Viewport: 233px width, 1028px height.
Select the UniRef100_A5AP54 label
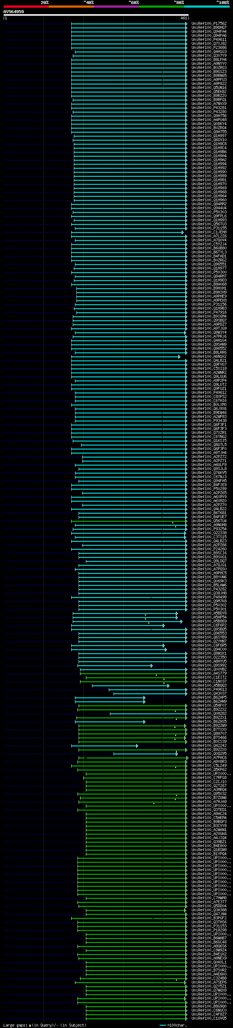pos(209,617)
